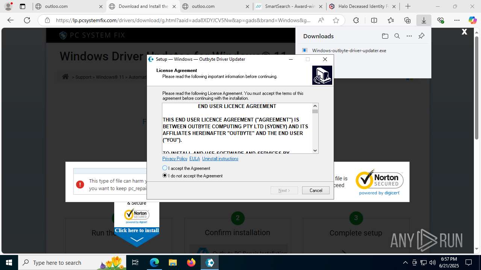Image resolution: width=481 pixels, height=270 pixels.
Task: Click the home icon in page breadcrumb
Action: click(65, 76)
